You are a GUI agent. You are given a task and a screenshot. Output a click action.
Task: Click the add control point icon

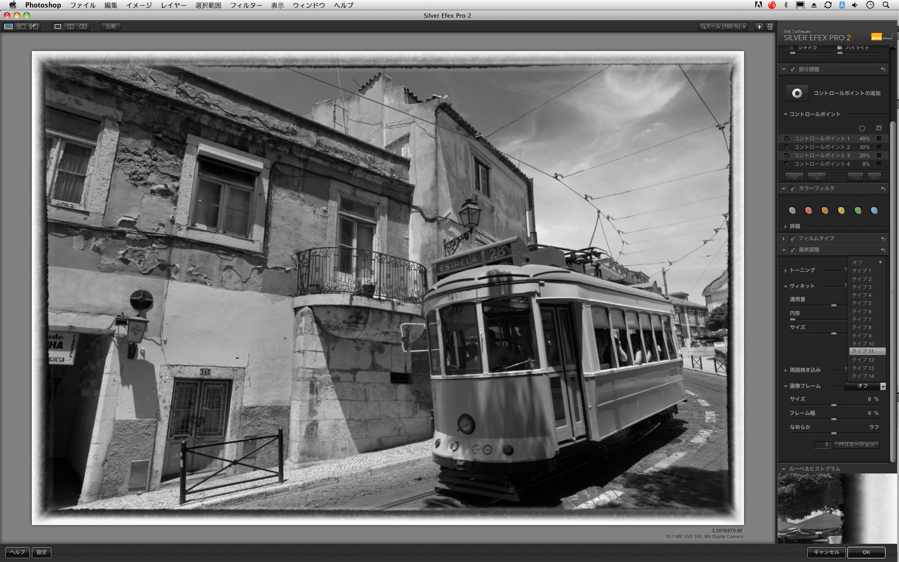pos(796,93)
